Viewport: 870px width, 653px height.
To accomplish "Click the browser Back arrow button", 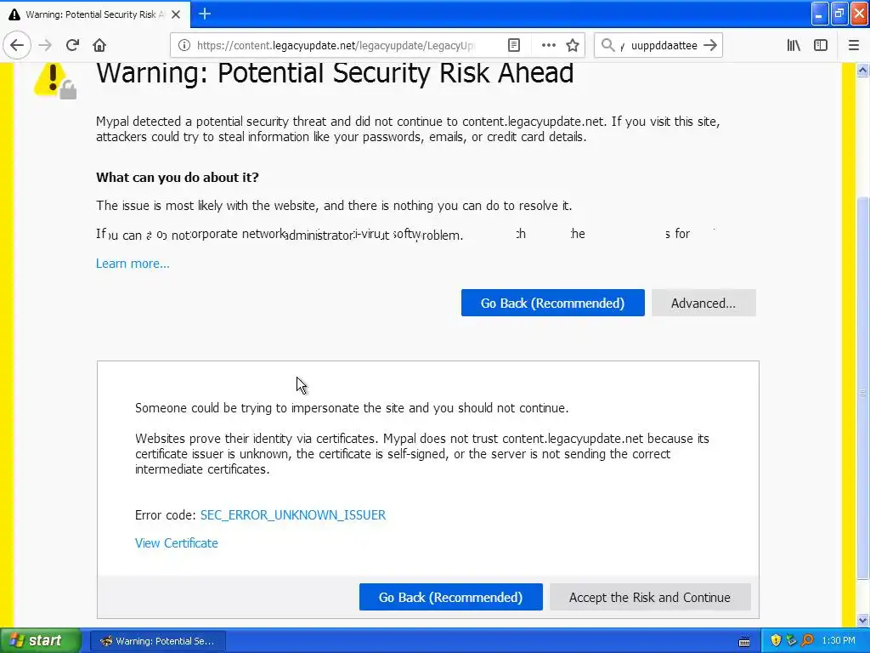I will point(17,45).
